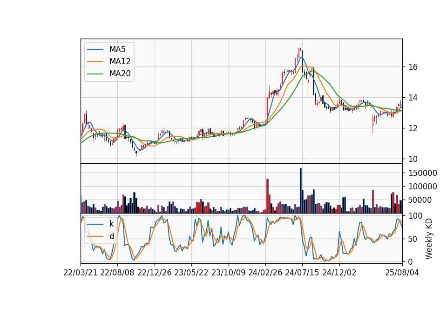The width and height of the screenshot is (447, 321).
Task: Click the blue MA5 legend line swatch
Action: click(x=95, y=50)
